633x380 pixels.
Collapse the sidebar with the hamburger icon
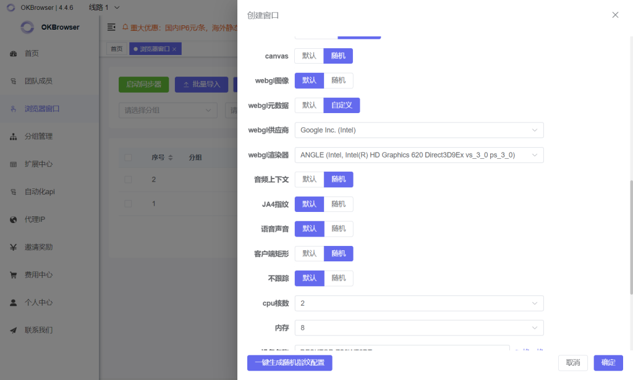tap(111, 27)
